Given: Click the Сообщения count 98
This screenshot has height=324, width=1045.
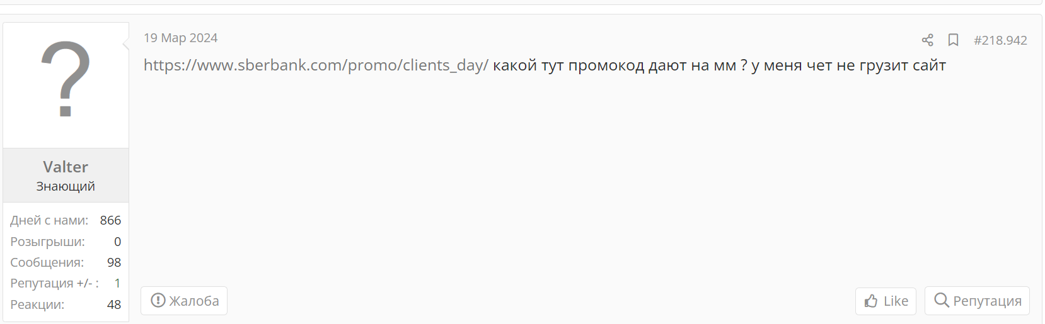Looking at the screenshot, I should point(114,262).
